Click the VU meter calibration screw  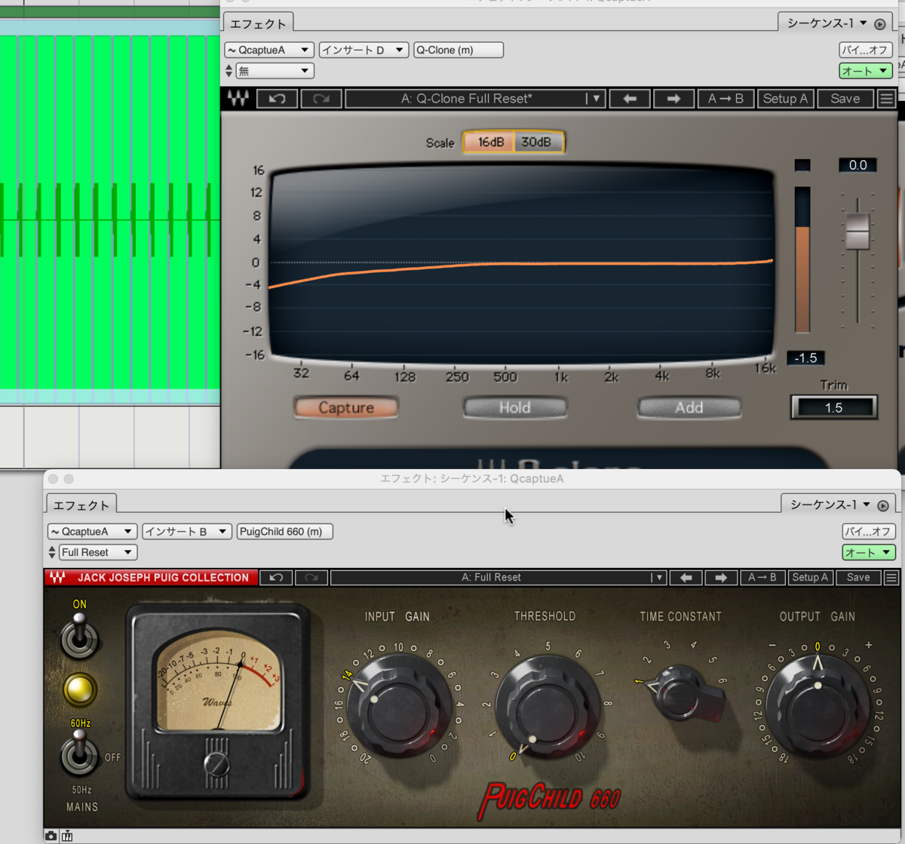click(x=216, y=763)
